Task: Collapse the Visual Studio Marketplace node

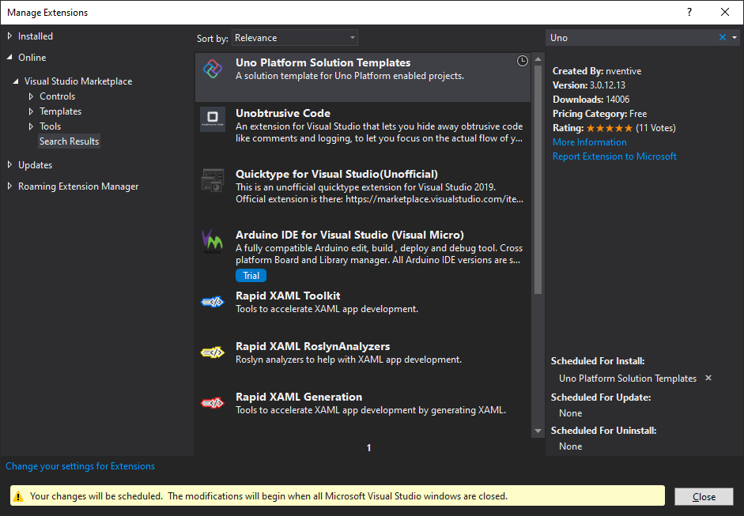Action: [16, 81]
